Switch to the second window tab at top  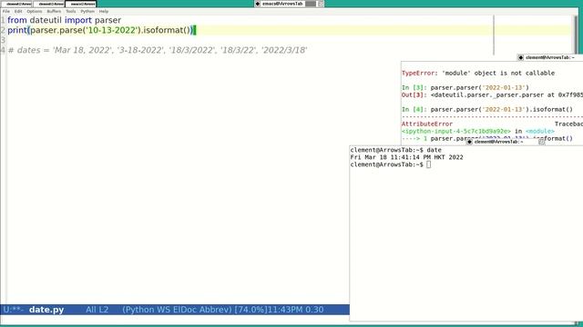(48, 4)
